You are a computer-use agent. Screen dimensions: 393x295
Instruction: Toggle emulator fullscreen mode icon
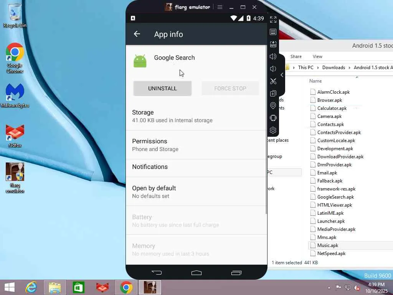point(273,20)
